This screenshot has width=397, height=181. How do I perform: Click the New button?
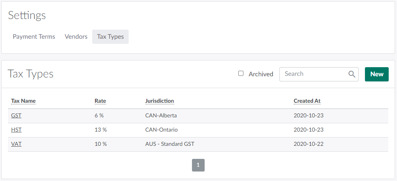(x=377, y=74)
